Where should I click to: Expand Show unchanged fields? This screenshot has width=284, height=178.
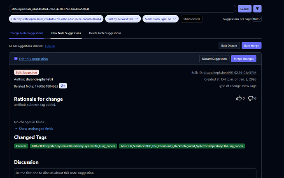[36, 129]
